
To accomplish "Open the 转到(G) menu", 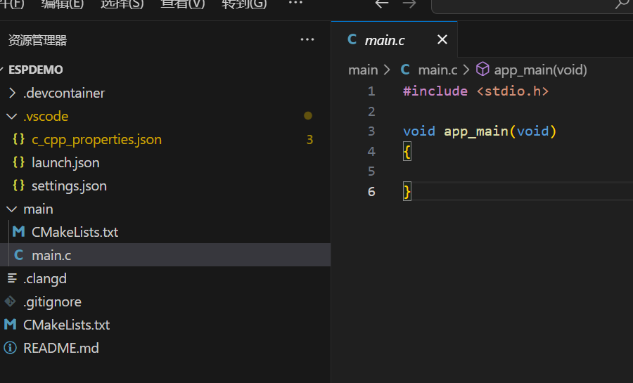I will [x=244, y=4].
